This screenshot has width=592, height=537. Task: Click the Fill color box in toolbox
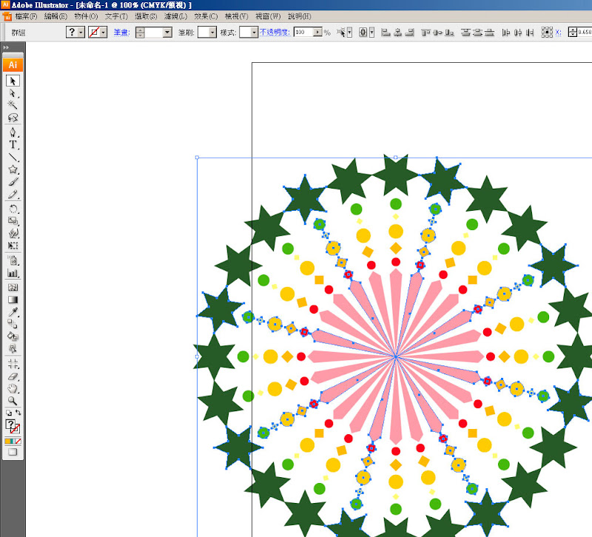[x=10, y=424]
